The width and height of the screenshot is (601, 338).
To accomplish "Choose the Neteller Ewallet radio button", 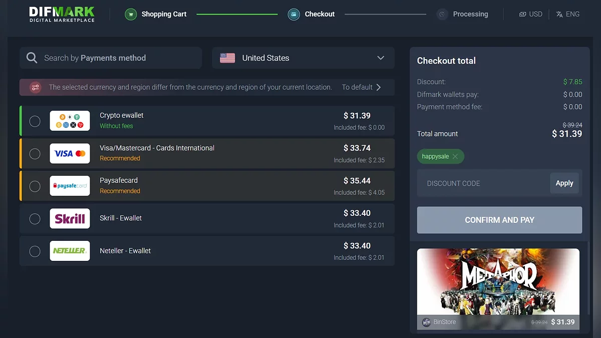I will 35,251.
